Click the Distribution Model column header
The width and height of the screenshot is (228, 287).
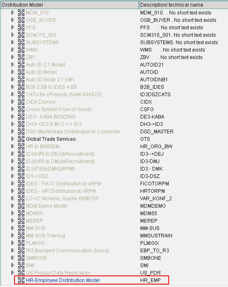(70, 5)
